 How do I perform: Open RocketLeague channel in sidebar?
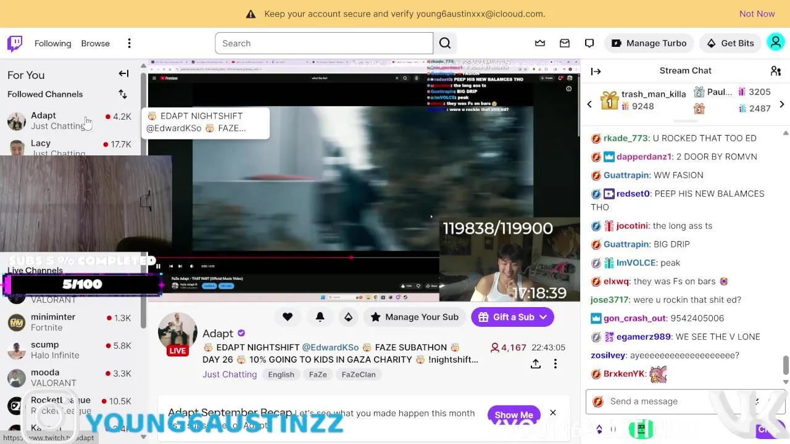(x=69, y=405)
